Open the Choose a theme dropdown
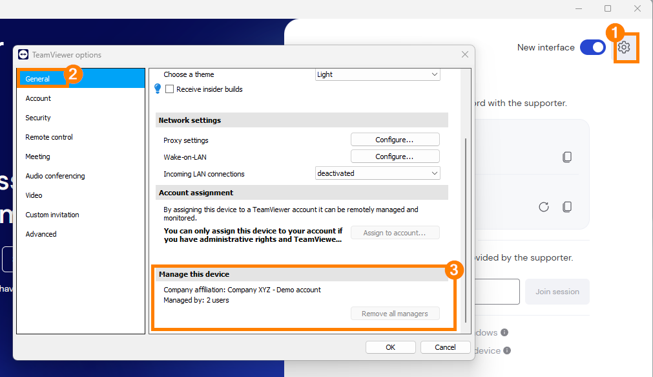This screenshot has width=653, height=377. [377, 74]
